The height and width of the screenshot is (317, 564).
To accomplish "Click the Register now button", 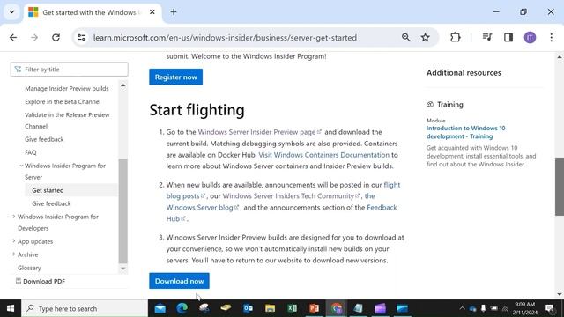I will 176,77.
